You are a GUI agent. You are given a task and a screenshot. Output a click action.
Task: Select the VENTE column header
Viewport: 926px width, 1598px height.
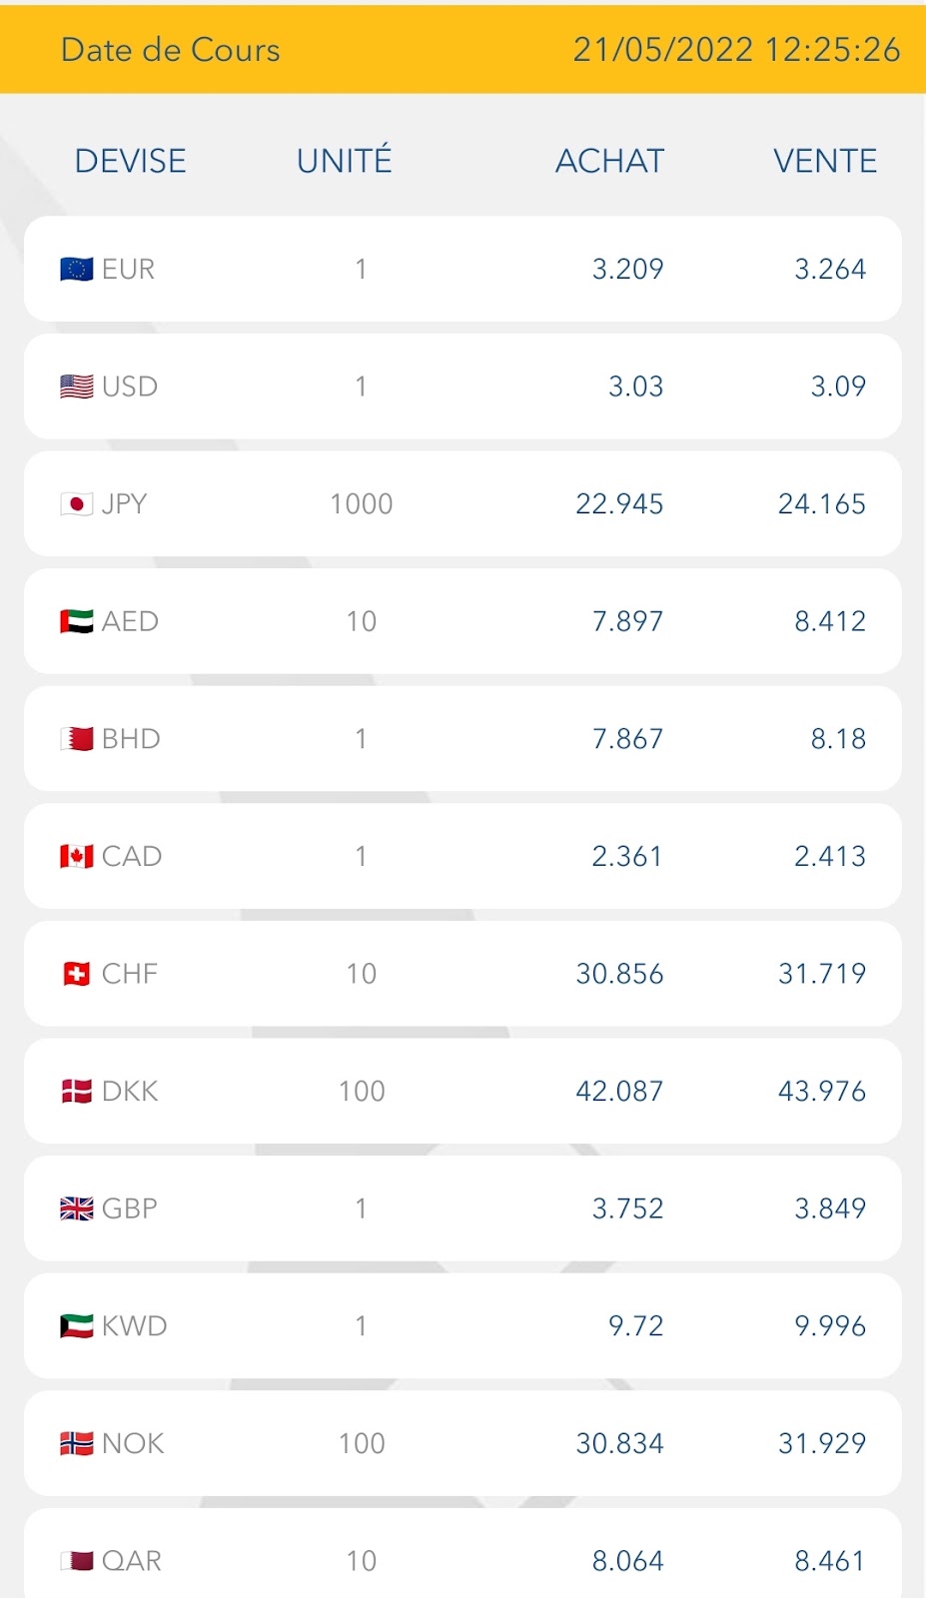tap(825, 161)
